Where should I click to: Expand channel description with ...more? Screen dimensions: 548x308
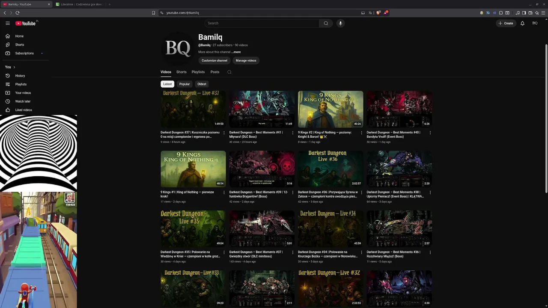click(x=236, y=52)
